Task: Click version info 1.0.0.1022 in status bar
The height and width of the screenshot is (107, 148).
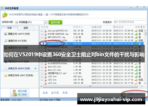Action: pyautogui.click(x=16, y=100)
